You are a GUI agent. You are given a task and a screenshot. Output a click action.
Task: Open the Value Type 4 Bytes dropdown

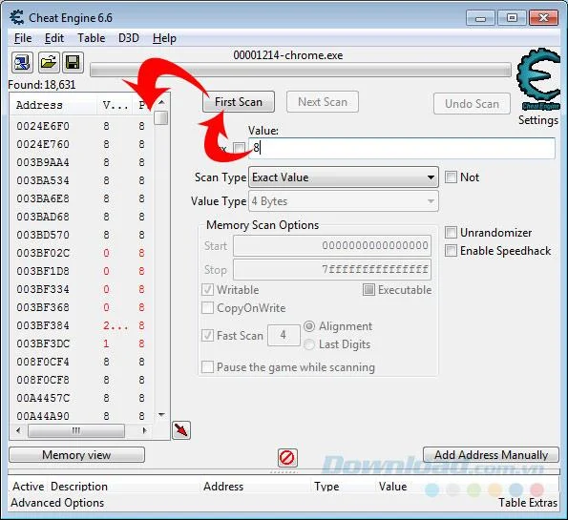pos(343,201)
